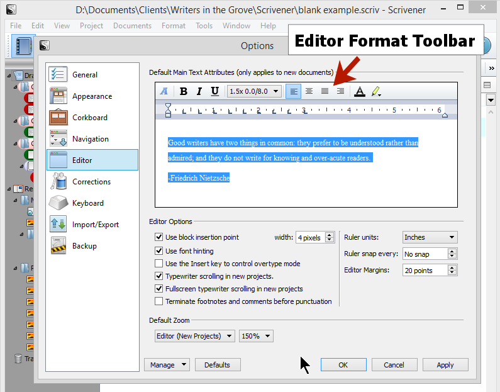The height and width of the screenshot is (392, 500).
Task: Select the center alignment icon
Action: click(309, 91)
